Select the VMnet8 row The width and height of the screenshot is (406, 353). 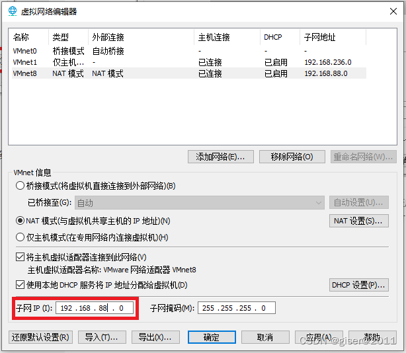pyautogui.click(x=189, y=73)
